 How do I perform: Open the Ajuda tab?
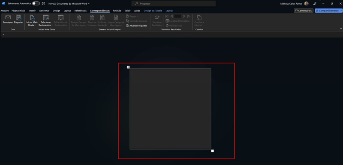137,11
